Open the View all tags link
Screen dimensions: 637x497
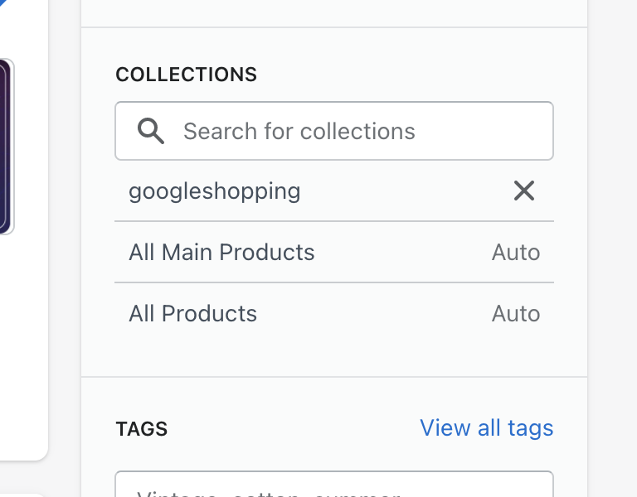(x=486, y=428)
